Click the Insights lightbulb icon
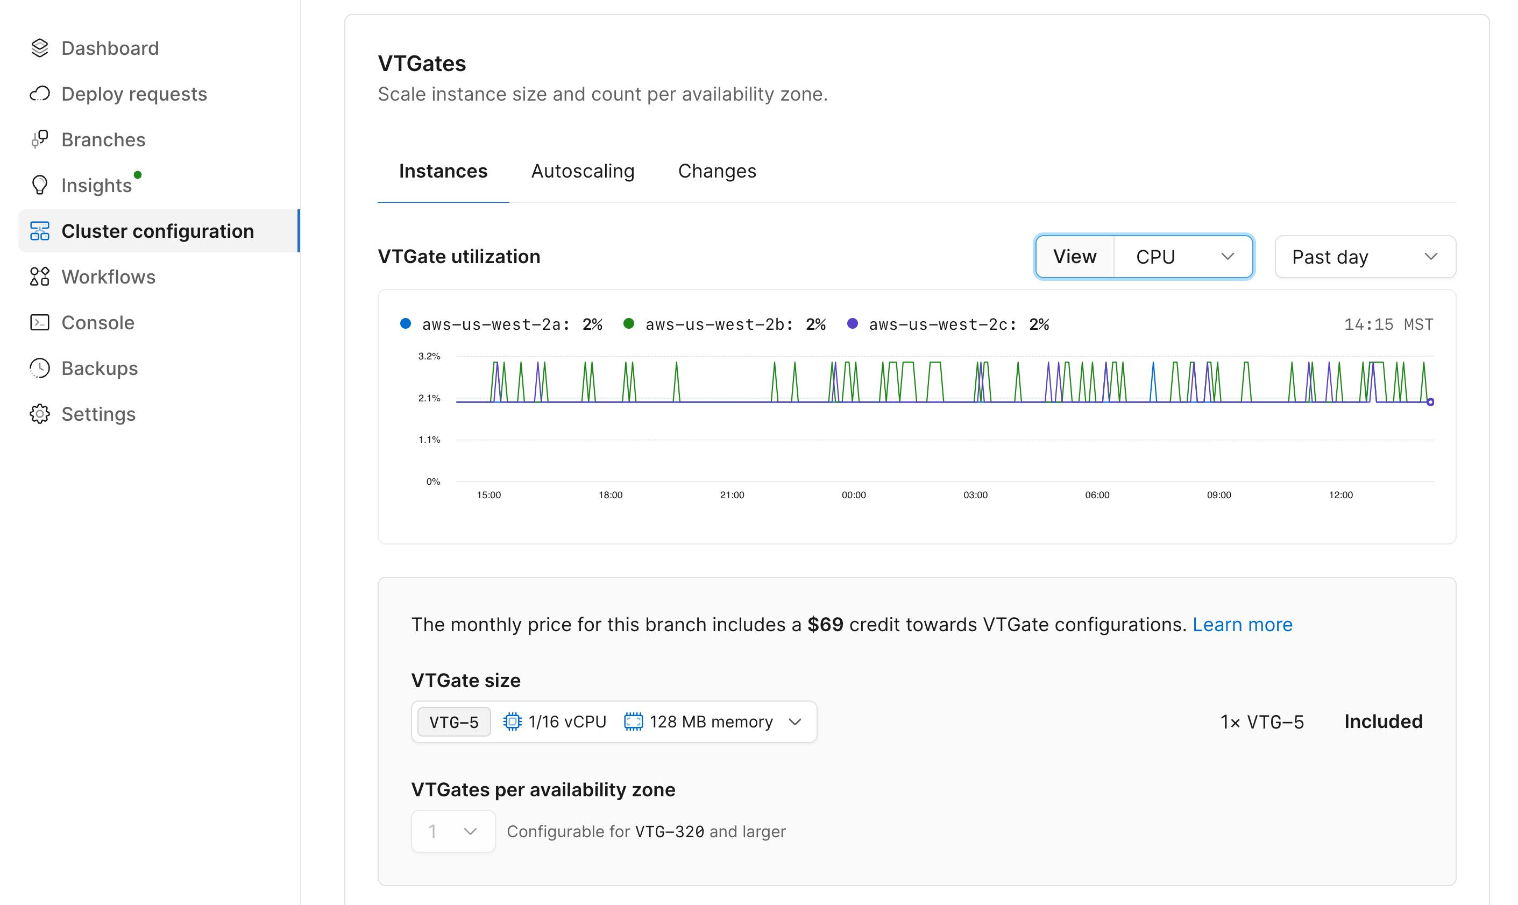1518x905 pixels. click(40, 186)
